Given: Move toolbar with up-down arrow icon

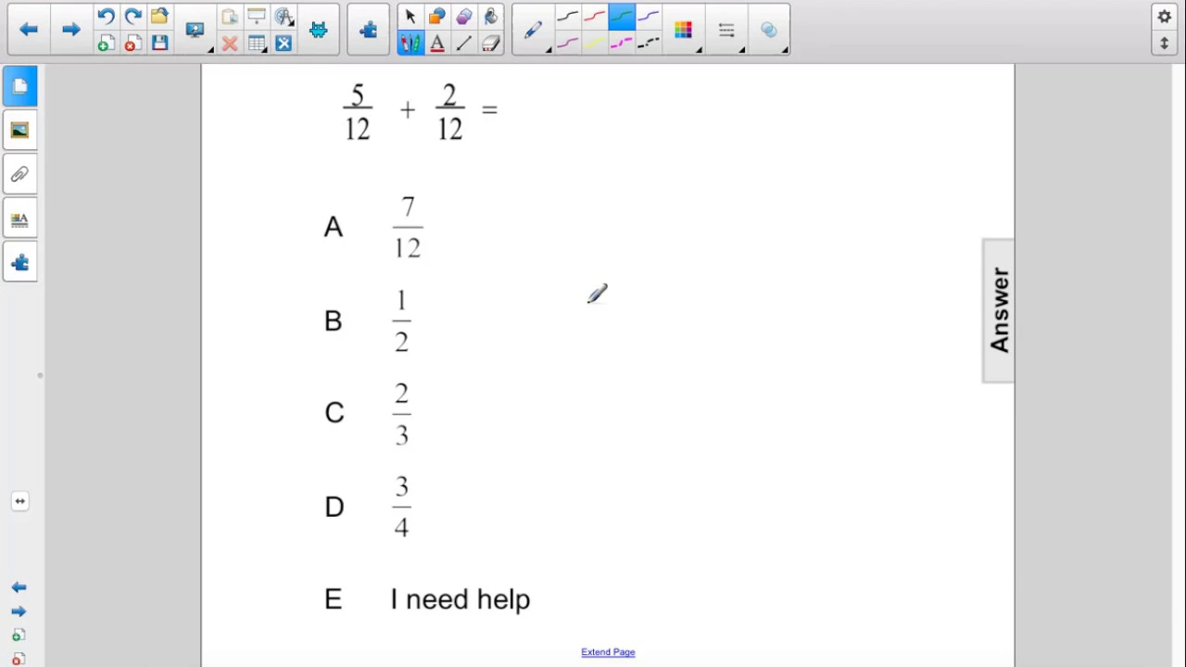Looking at the screenshot, I should [1165, 44].
